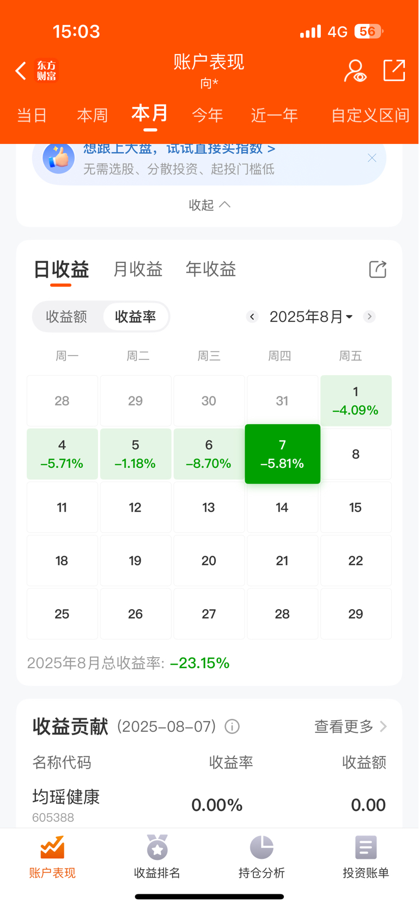This screenshot has height=908, width=419.
Task: Expand 查看更多 for profit contribution
Action: coord(351,726)
